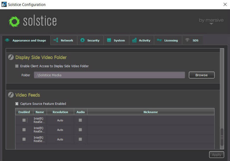
Task: Click the System tab monitor icon
Action: pyautogui.click(x=109, y=40)
